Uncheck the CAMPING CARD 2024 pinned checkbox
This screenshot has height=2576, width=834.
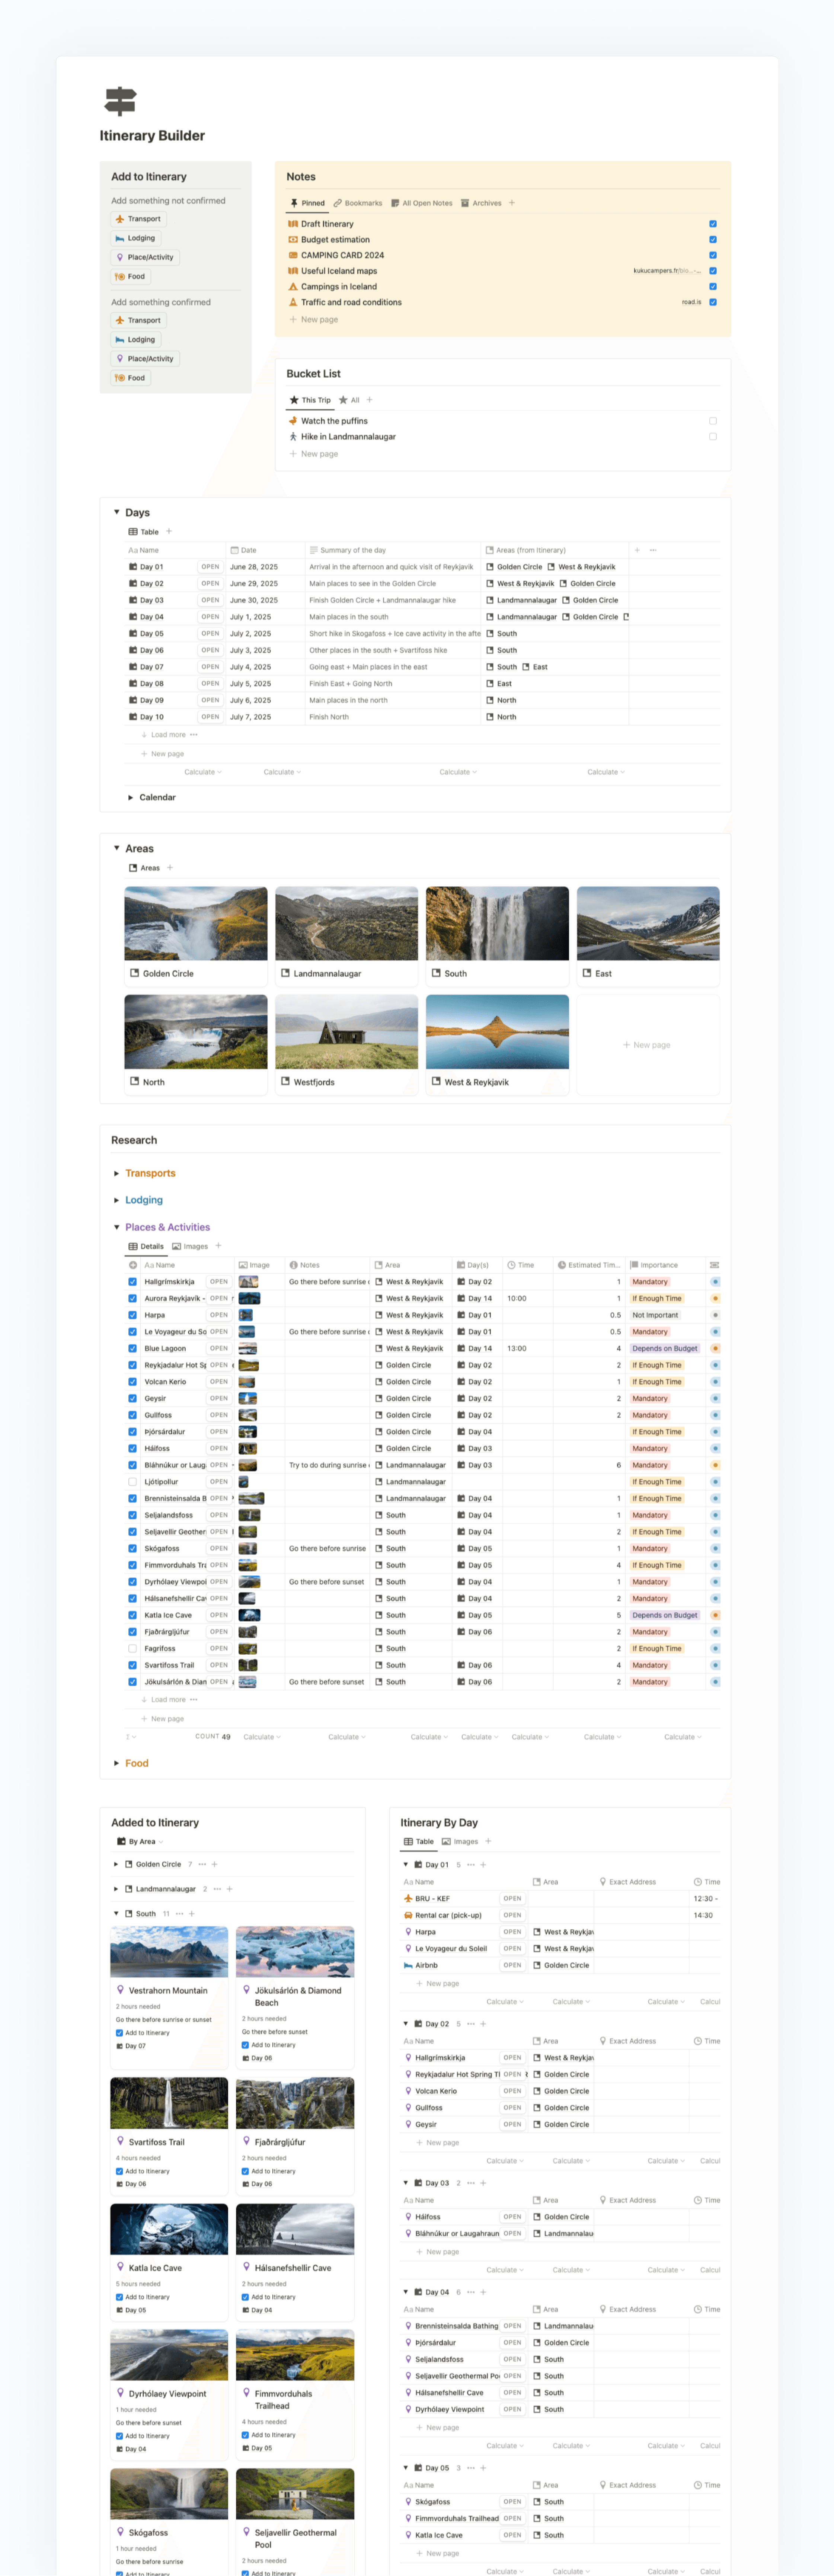pos(713,255)
